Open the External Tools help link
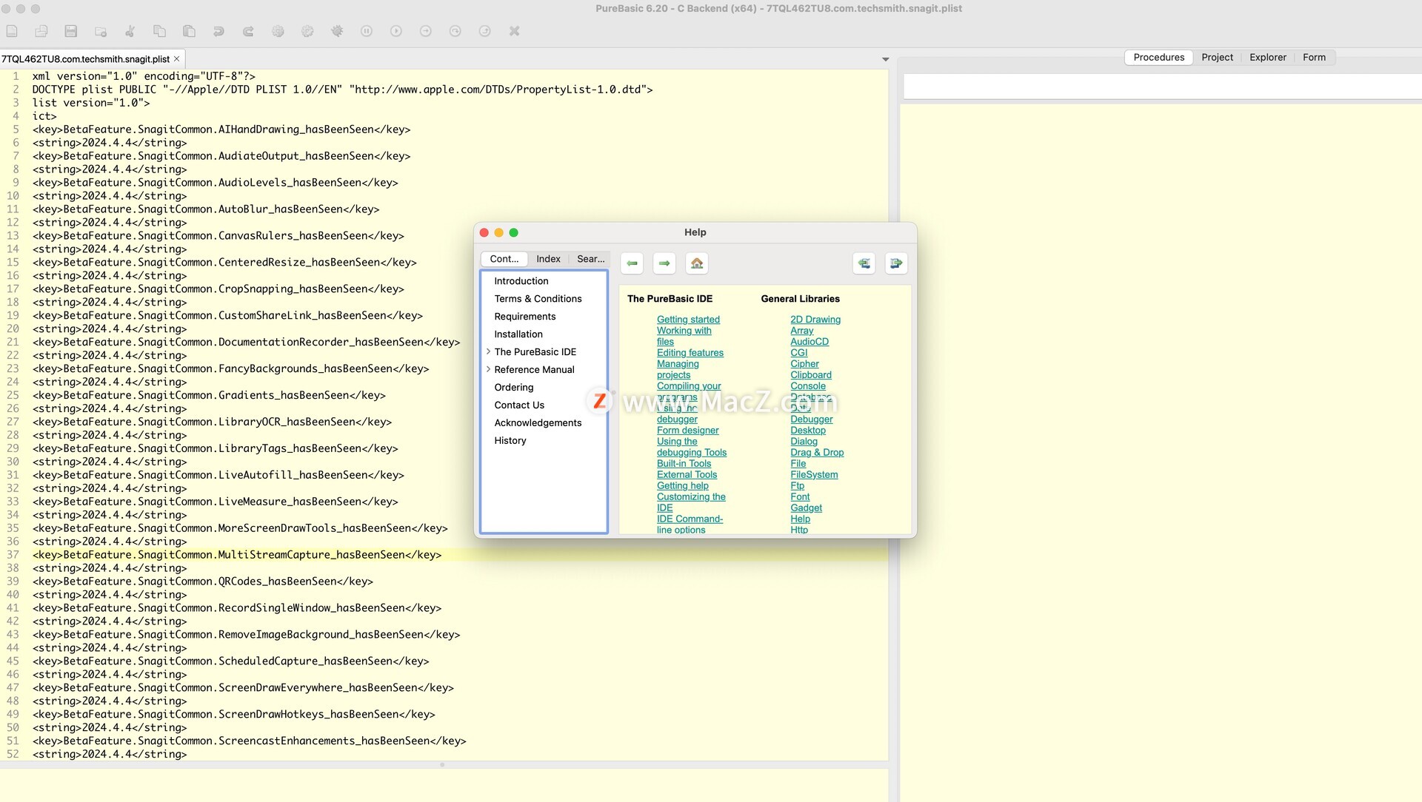 [x=687, y=475]
